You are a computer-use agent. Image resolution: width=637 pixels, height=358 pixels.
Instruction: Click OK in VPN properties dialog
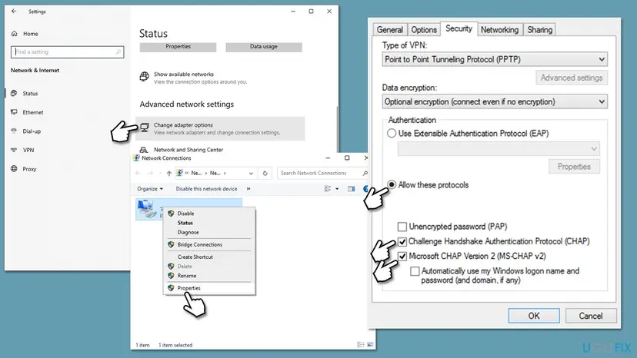point(534,316)
